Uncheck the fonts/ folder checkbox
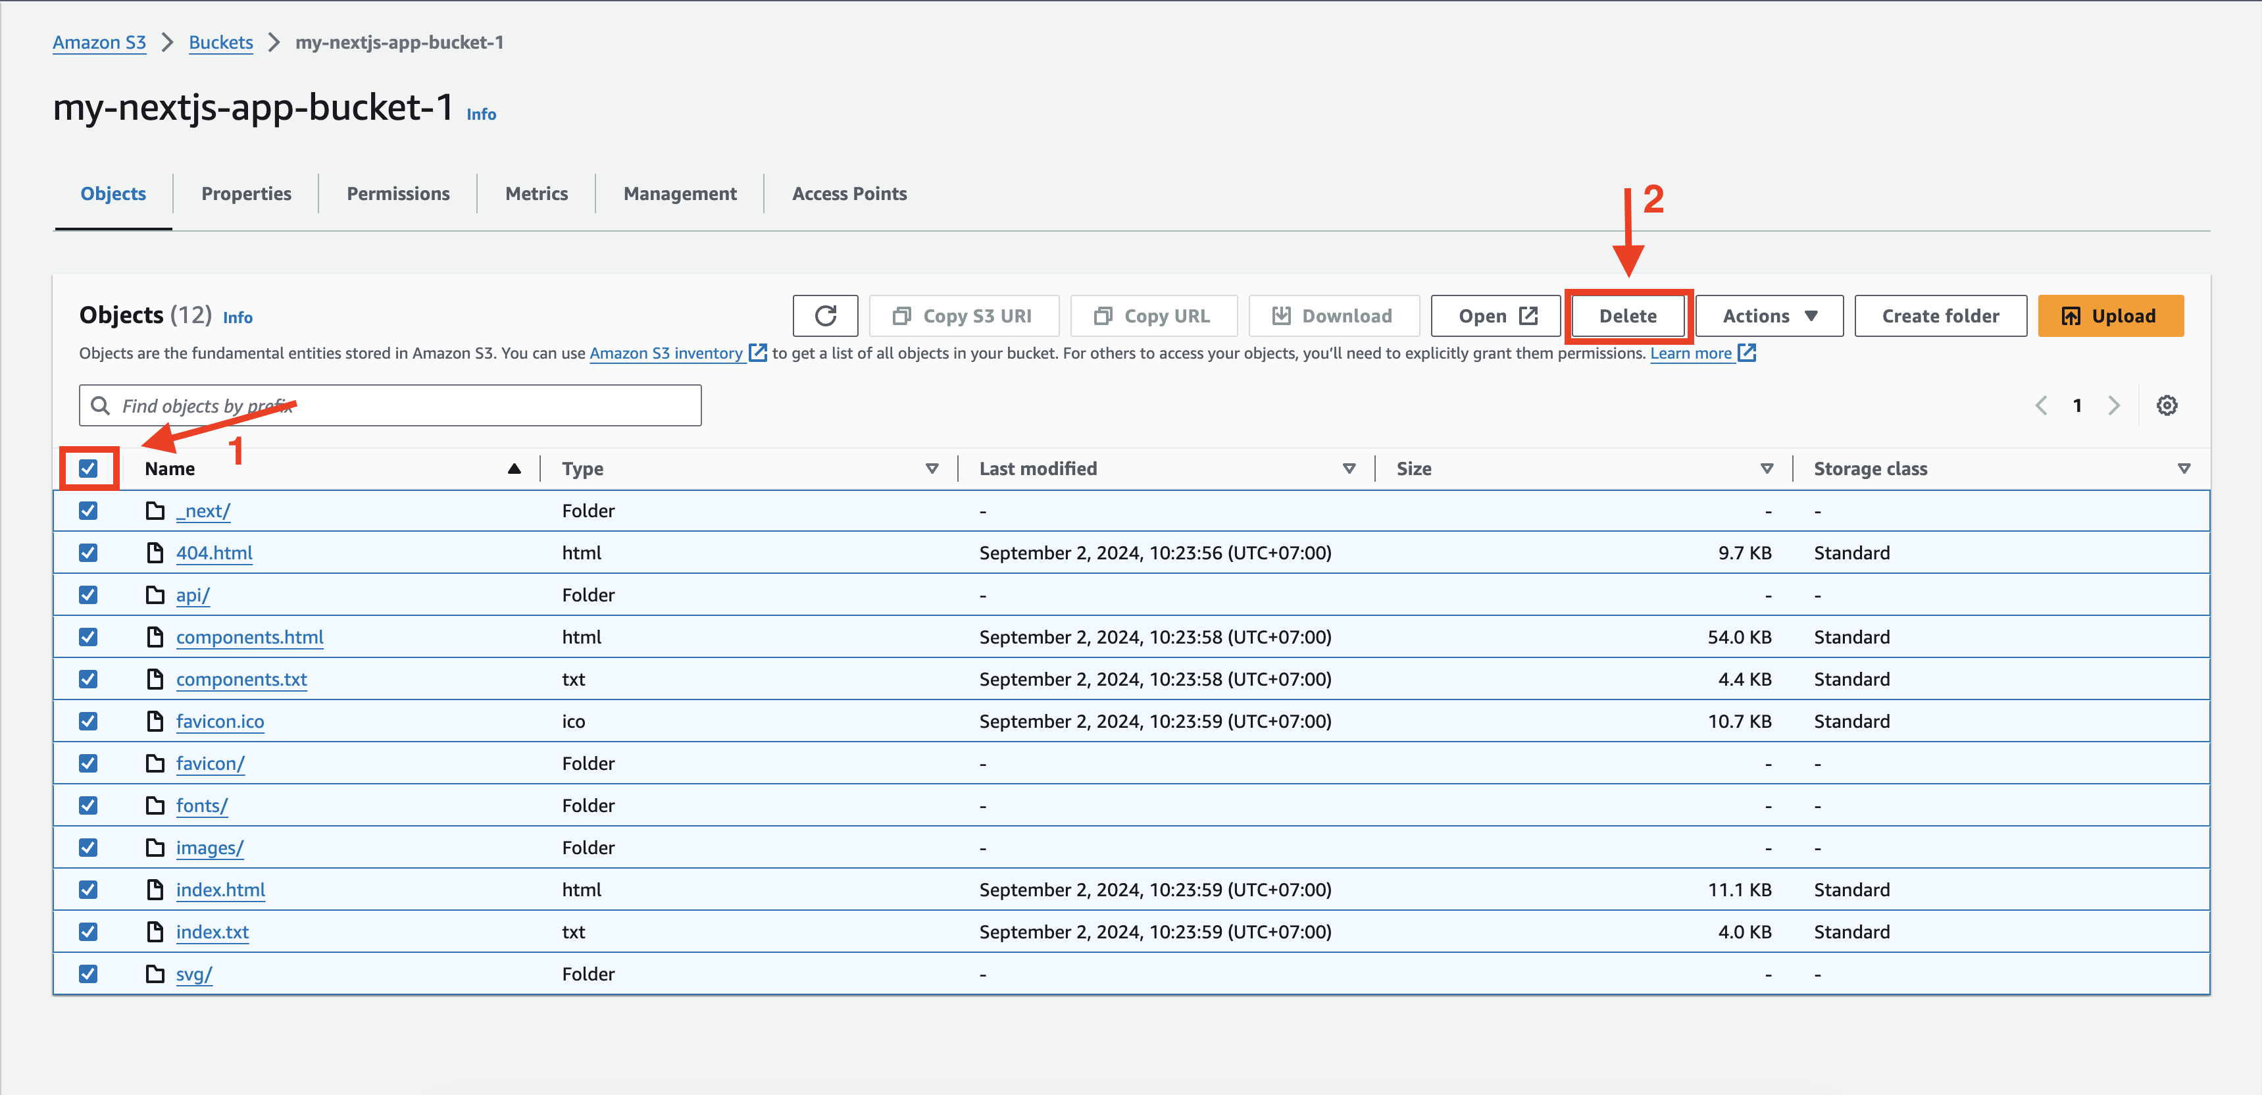The width and height of the screenshot is (2262, 1095). [x=89, y=806]
